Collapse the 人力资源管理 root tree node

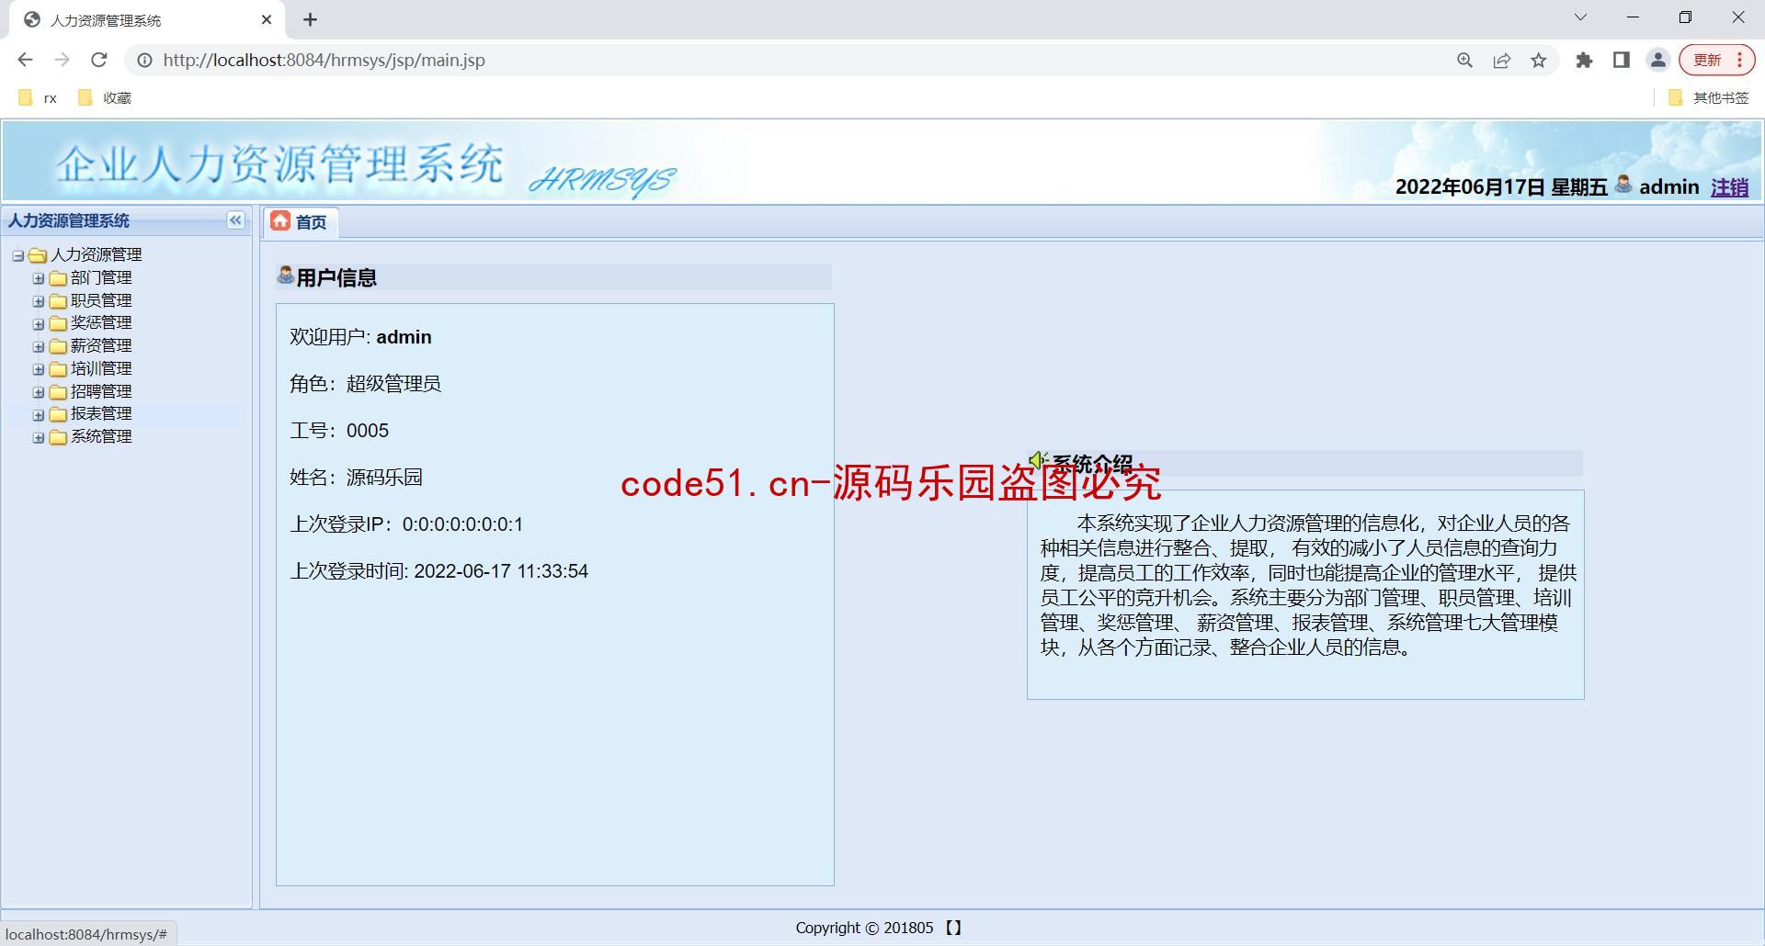18,255
